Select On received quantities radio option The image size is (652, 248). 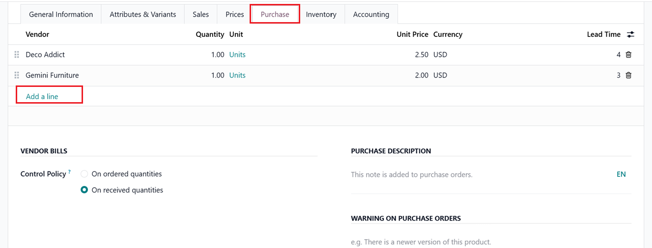[85, 190]
